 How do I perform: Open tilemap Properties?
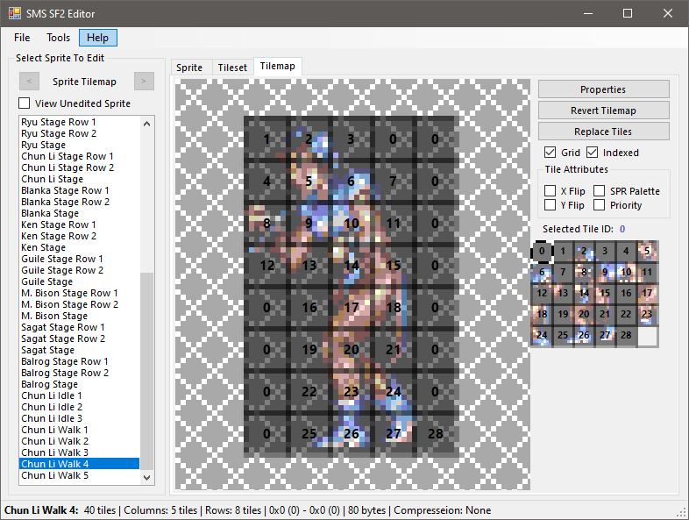[603, 89]
